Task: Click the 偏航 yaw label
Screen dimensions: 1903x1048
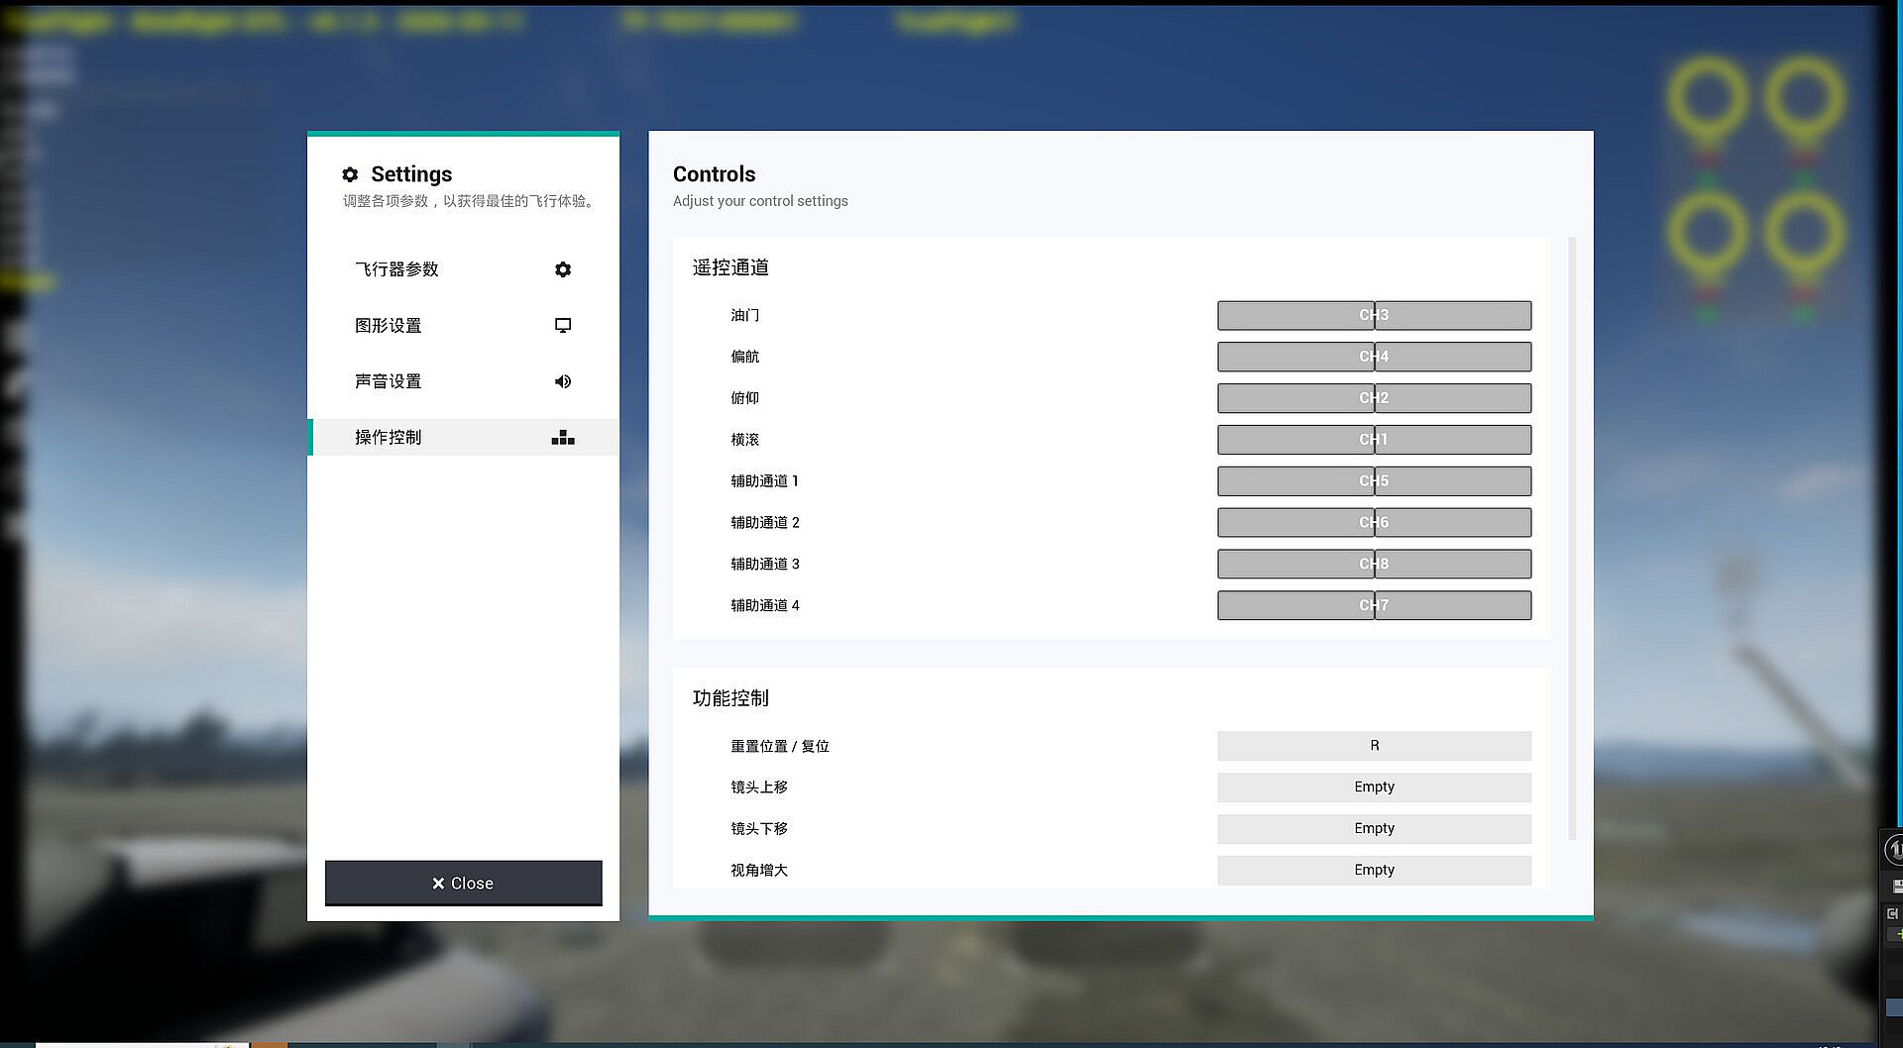Action: (745, 357)
